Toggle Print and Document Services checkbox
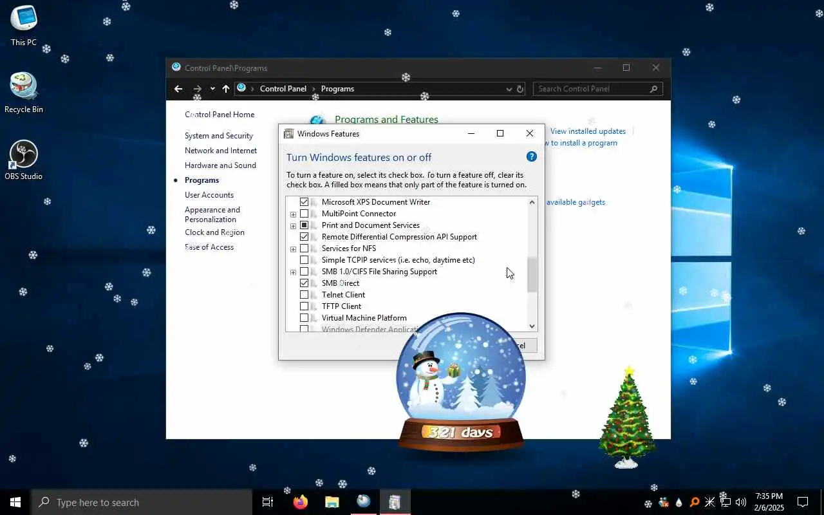Viewport: 824px width, 515px height. (304, 225)
